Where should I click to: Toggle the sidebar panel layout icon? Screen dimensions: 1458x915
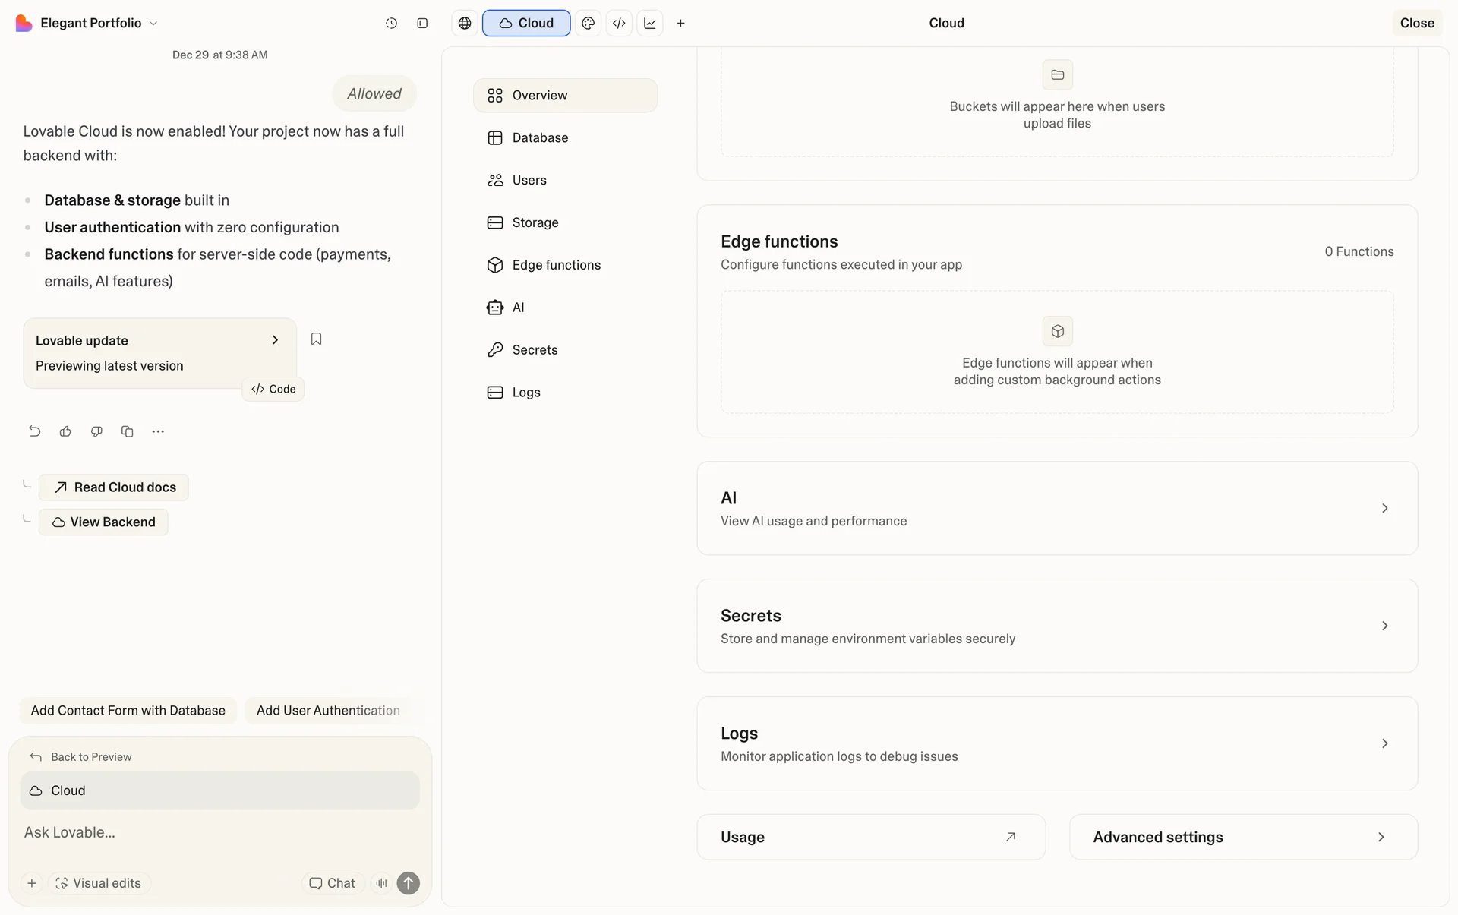click(x=422, y=24)
